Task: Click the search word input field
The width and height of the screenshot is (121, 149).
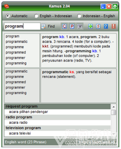Action: 22,26
